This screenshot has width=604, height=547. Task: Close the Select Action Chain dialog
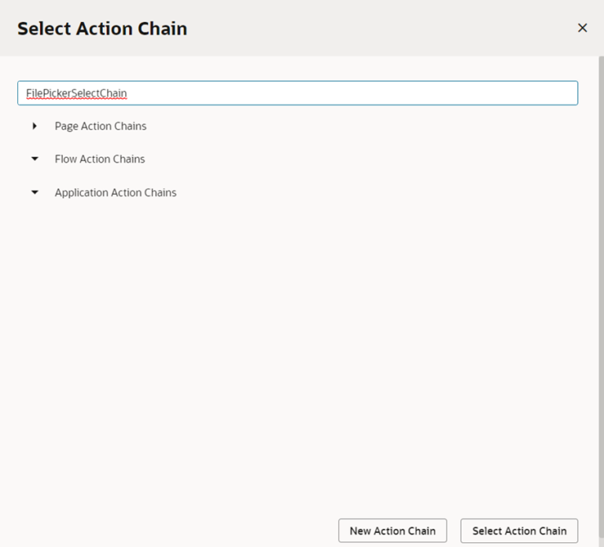click(582, 28)
